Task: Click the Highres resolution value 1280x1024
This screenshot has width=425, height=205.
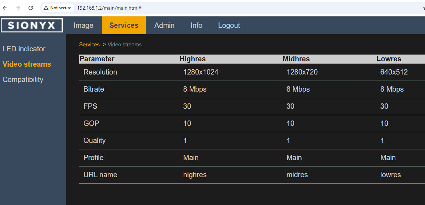Action: coord(201,72)
